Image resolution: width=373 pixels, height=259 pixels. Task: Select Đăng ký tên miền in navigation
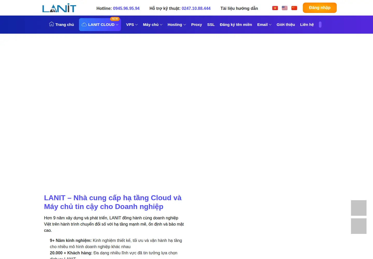[x=236, y=25]
